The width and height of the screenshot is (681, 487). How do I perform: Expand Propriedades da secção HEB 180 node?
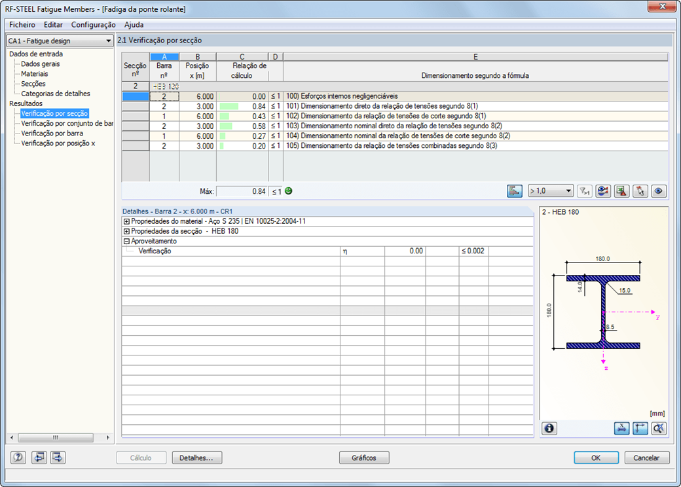coord(126,231)
